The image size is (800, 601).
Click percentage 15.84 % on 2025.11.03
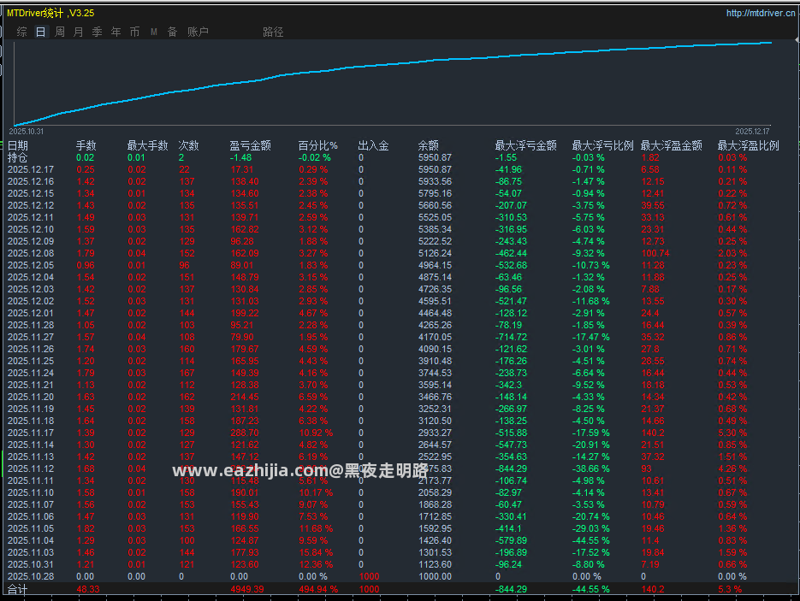[316, 552]
